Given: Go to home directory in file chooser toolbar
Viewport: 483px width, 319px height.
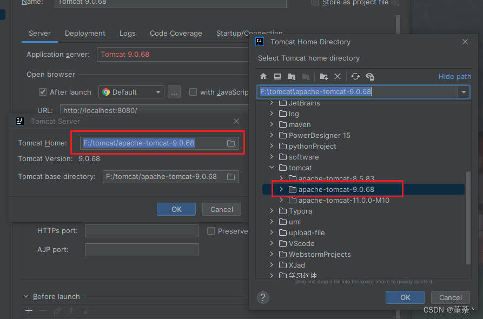Looking at the screenshot, I should coord(263,76).
